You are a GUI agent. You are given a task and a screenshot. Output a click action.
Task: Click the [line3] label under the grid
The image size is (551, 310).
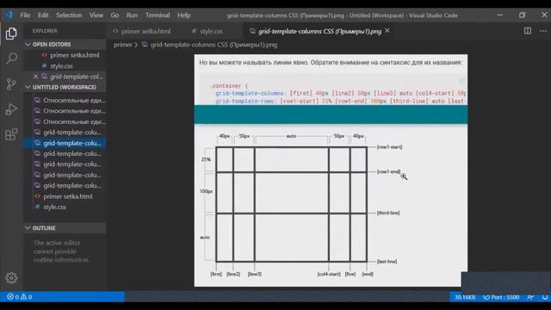(255, 274)
